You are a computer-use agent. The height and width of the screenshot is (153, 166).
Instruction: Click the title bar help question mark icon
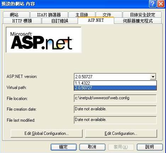click(153, 4)
